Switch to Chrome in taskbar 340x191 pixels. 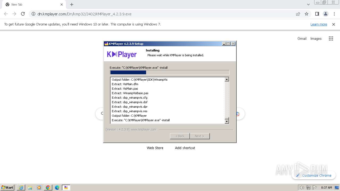48,188
